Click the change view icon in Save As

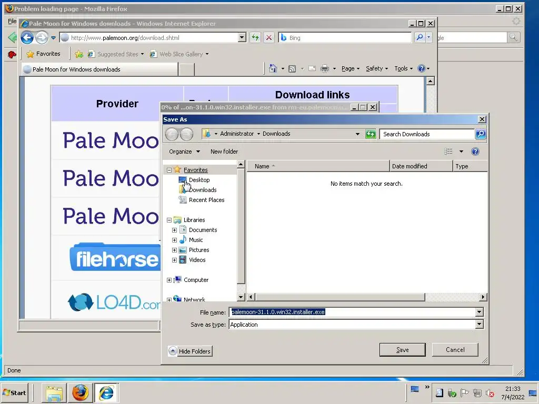pyautogui.click(x=448, y=151)
